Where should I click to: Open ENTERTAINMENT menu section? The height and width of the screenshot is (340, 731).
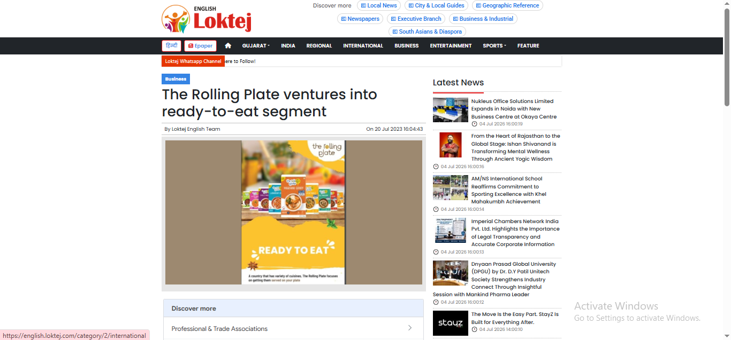pyautogui.click(x=451, y=46)
